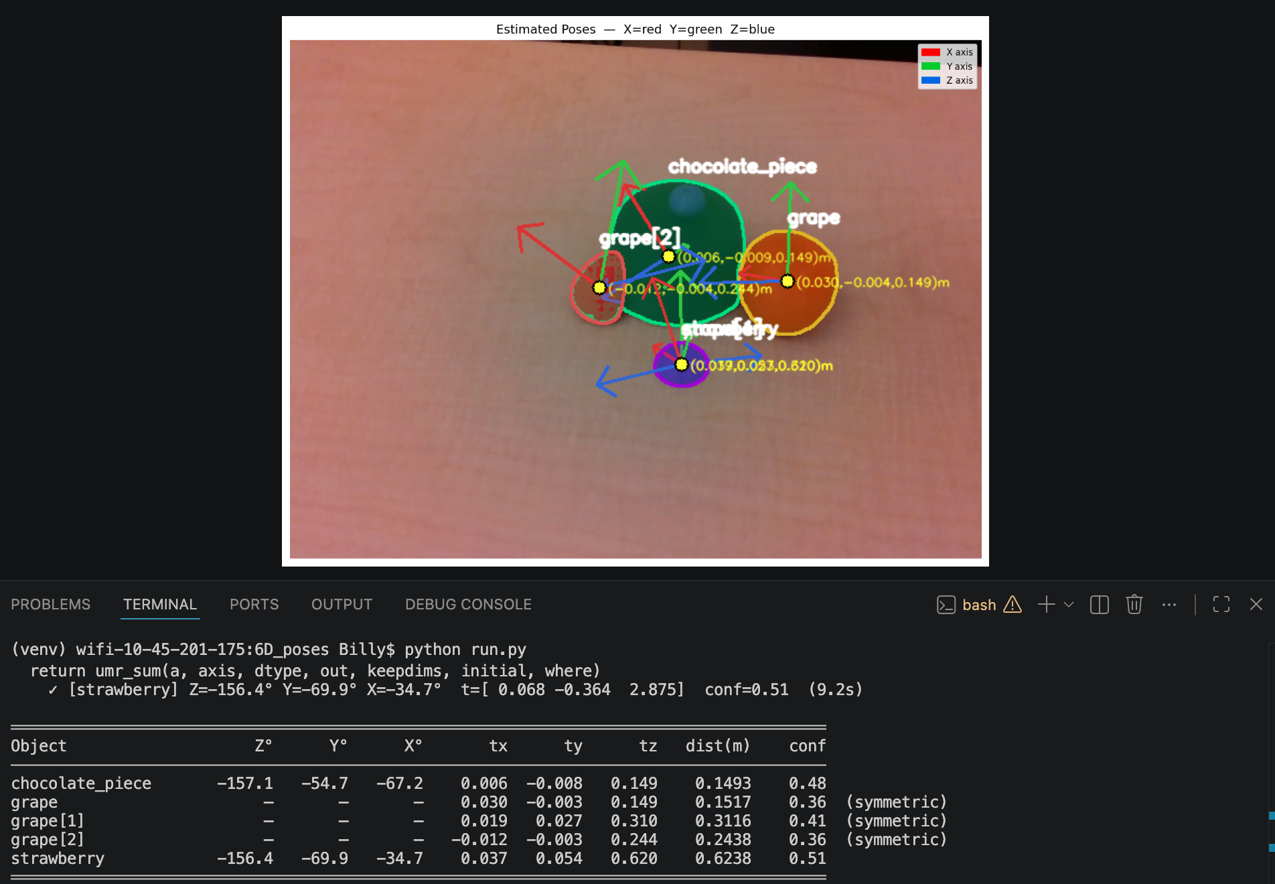Click the chocolate_piece label in the plot
The width and height of the screenshot is (1275, 884).
tap(743, 167)
